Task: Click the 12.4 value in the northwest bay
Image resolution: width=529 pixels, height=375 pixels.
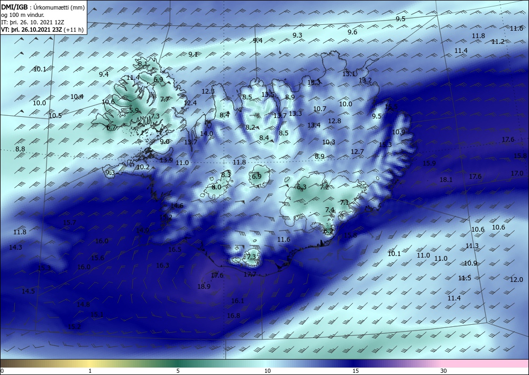Action: click(x=190, y=103)
